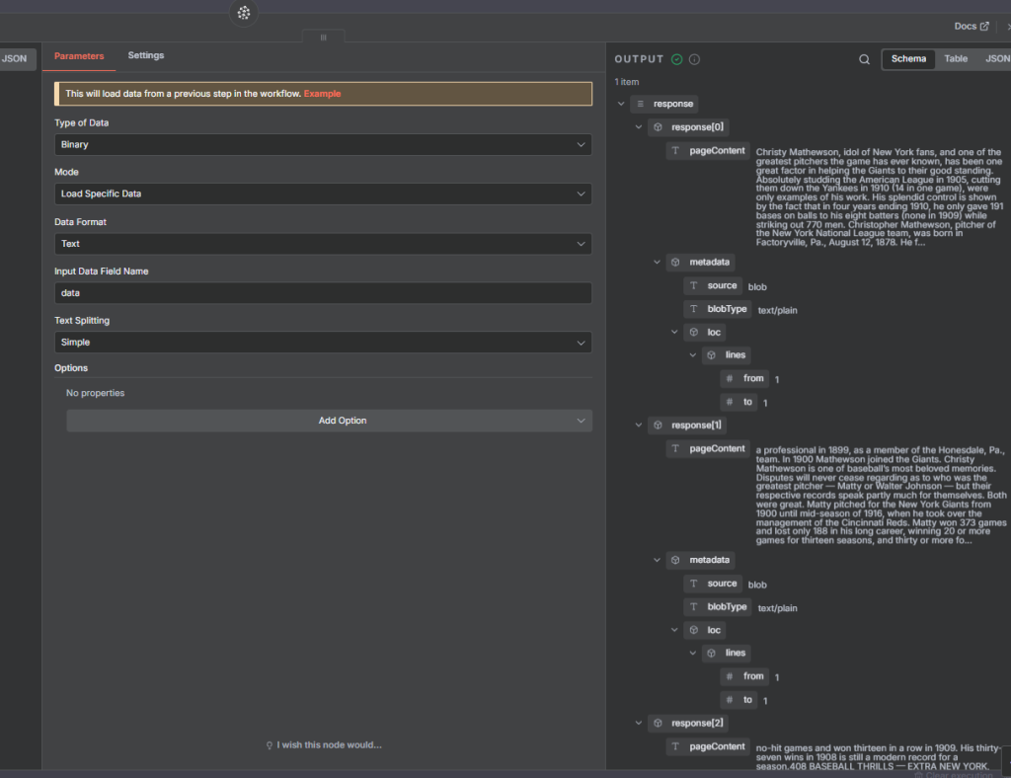This screenshot has width=1011, height=778.
Task: Click the text type icon for blobType under response[0]
Action: click(693, 309)
